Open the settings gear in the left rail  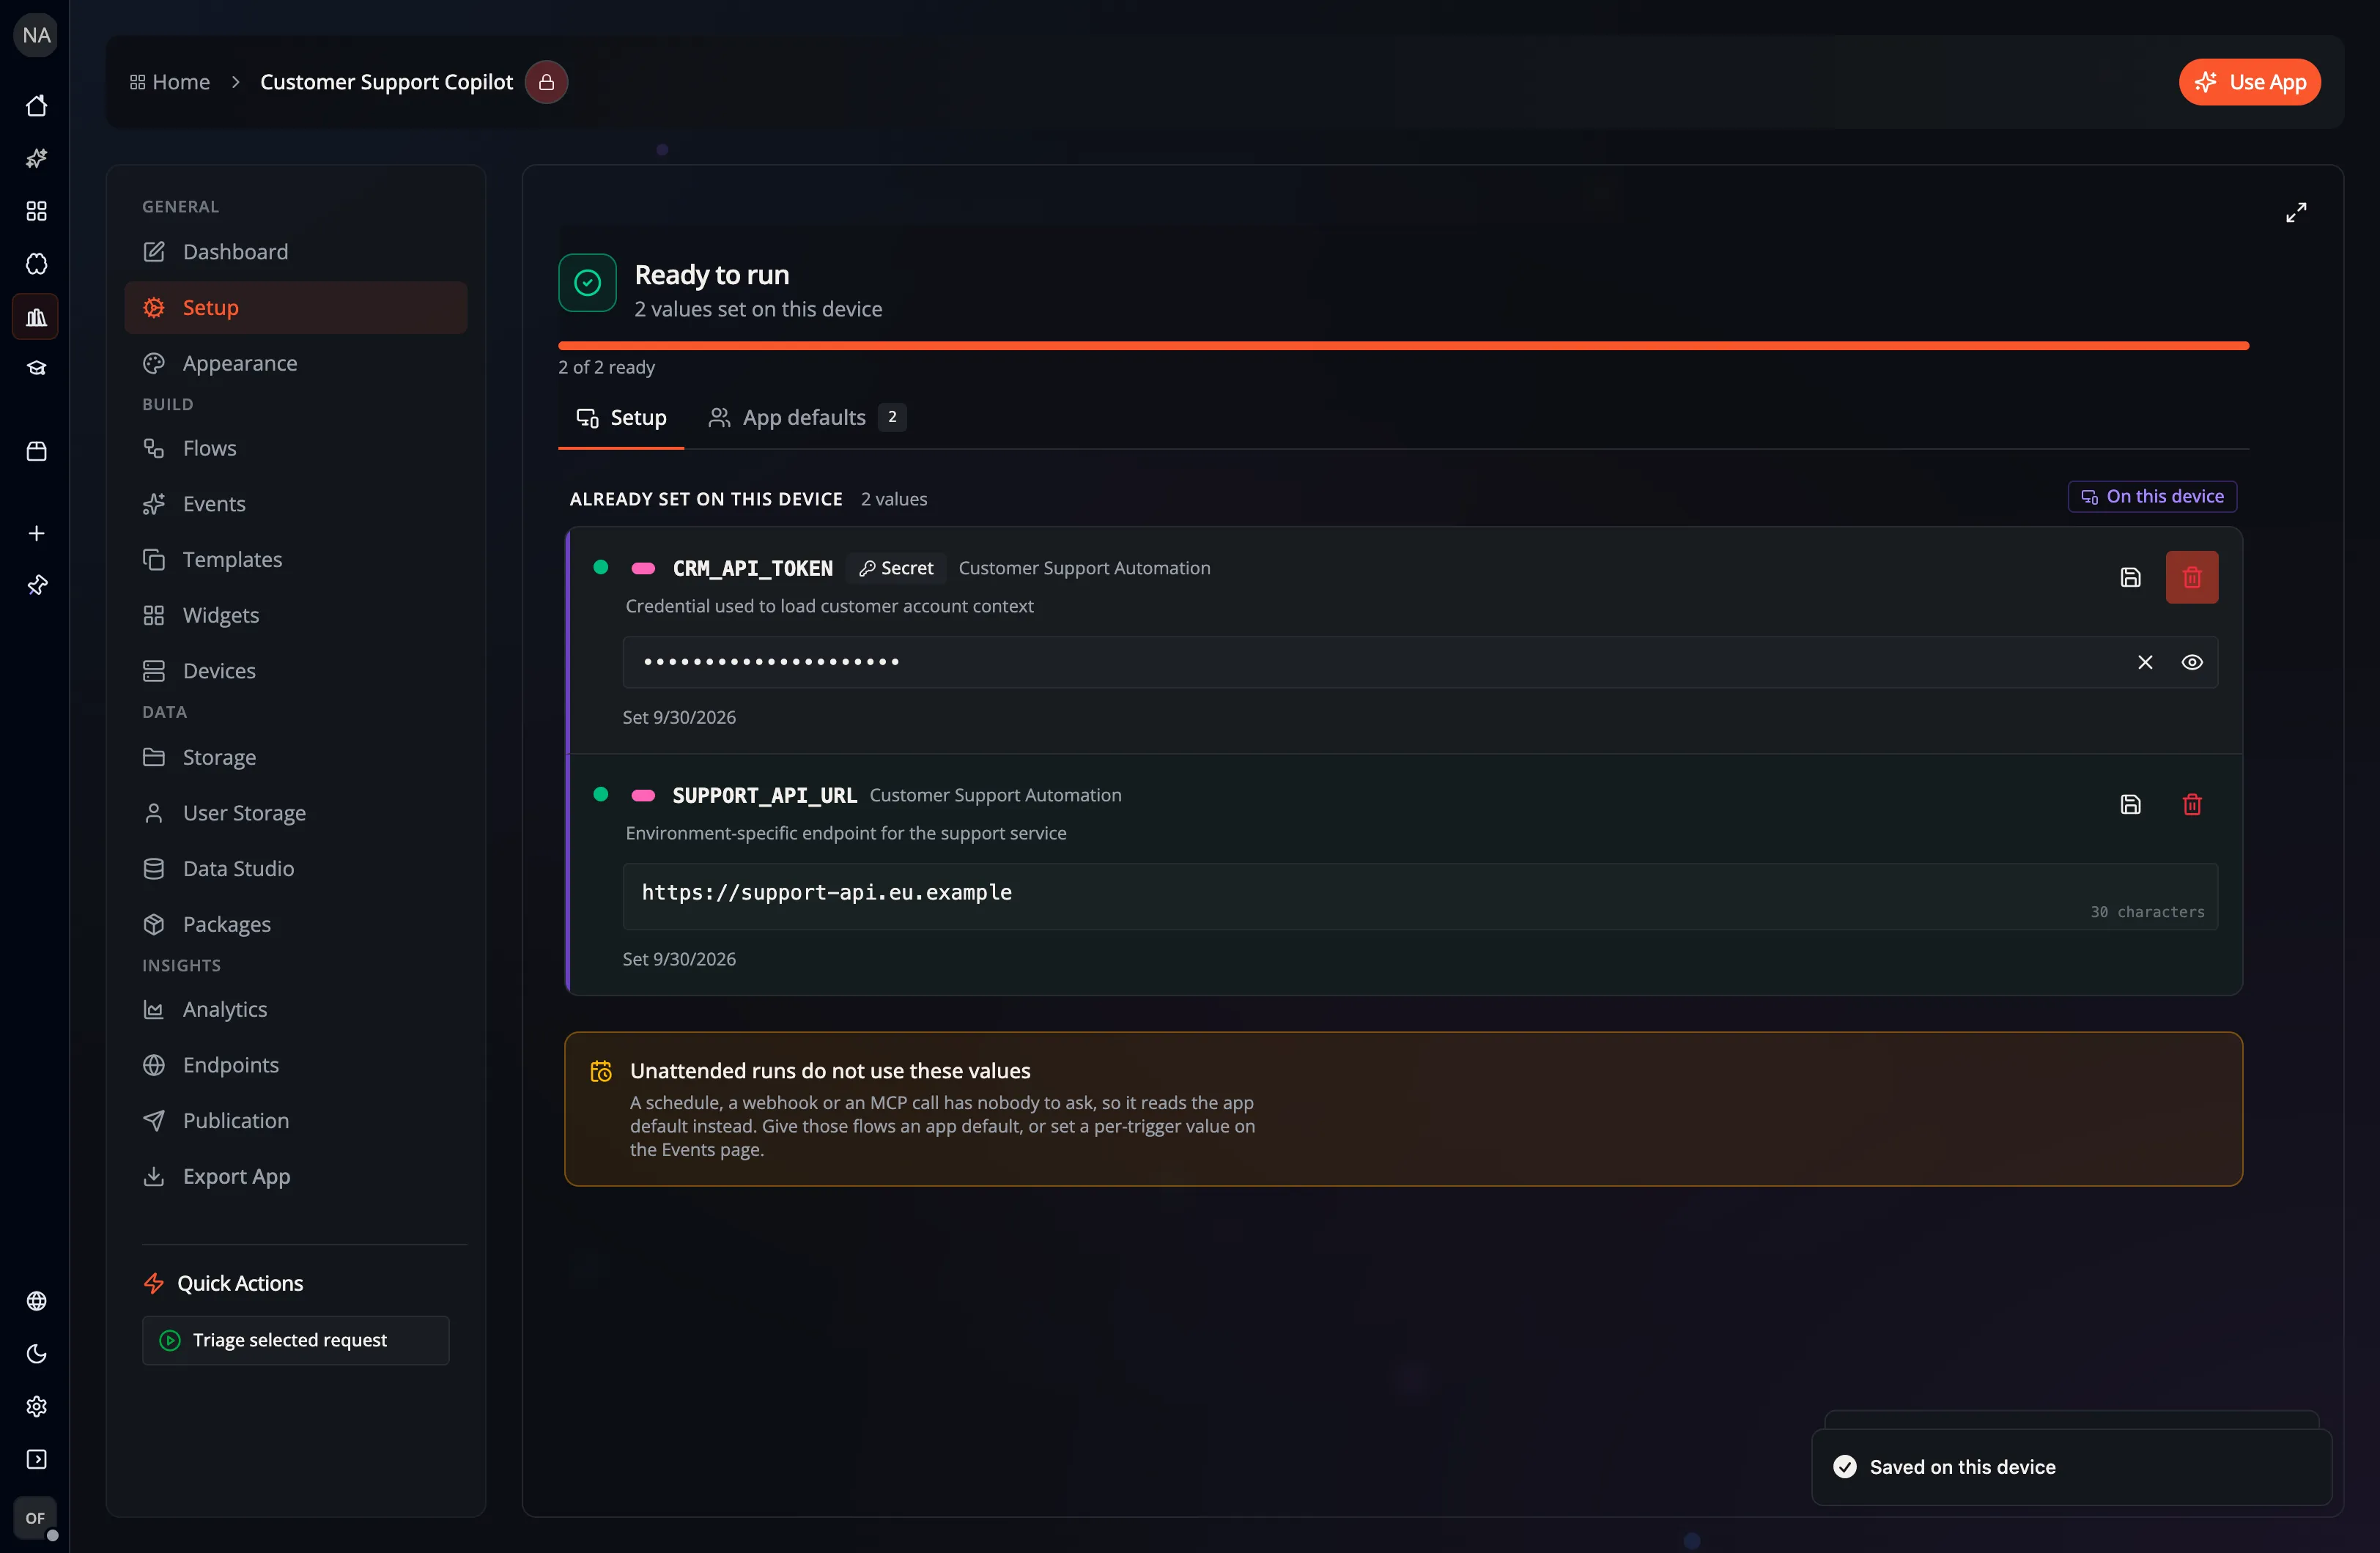pos(36,1407)
